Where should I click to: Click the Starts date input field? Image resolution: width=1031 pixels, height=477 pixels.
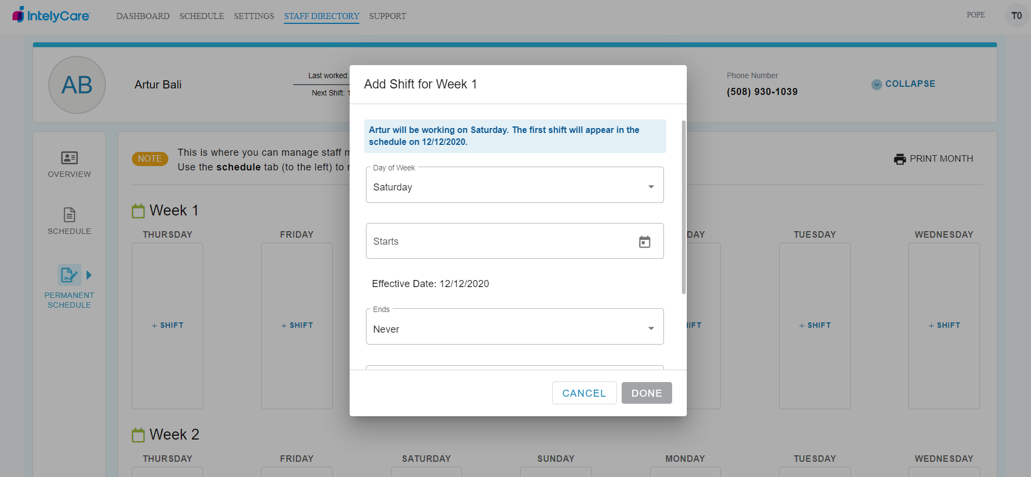click(499, 241)
